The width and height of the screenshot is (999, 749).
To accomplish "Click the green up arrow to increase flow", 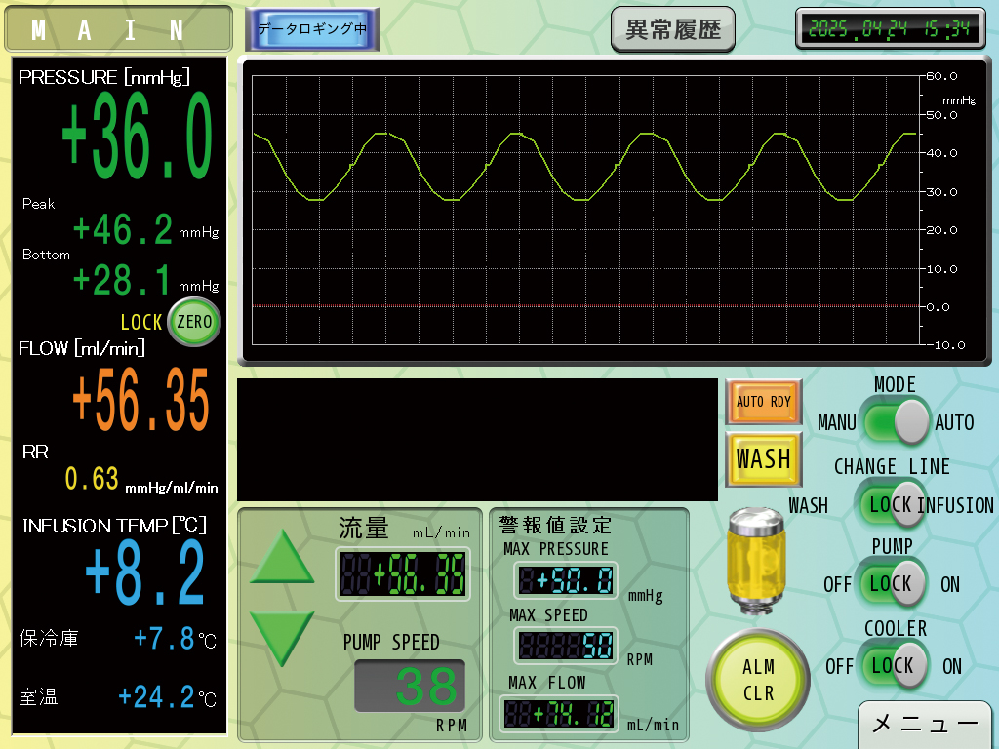I will click(x=282, y=557).
